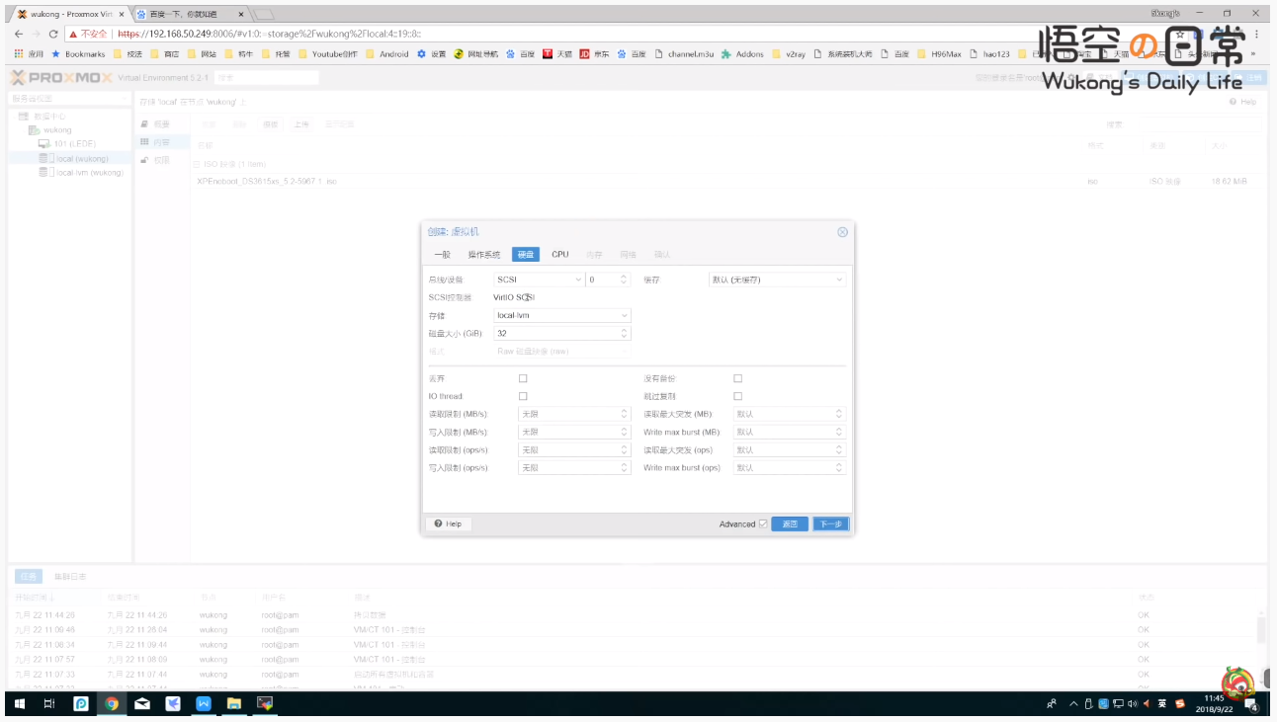Click the Write max burst (ops) field
1277x722 pixels.
tap(789, 467)
